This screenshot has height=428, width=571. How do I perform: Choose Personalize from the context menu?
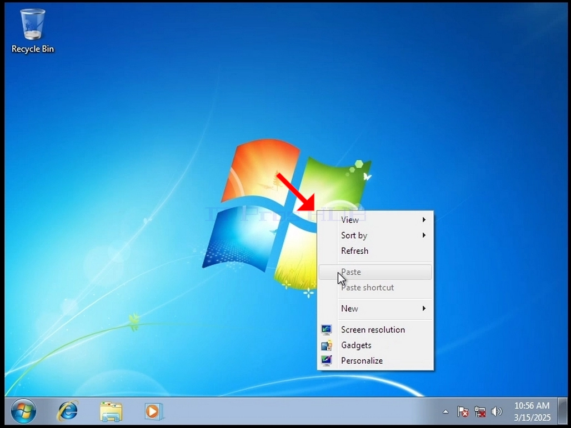375,361
